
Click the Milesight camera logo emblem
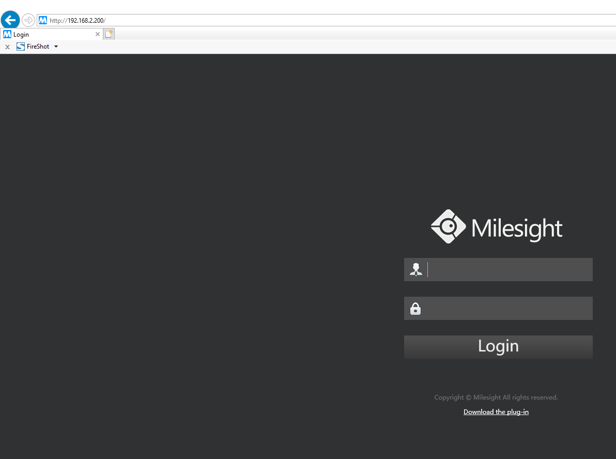(448, 226)
